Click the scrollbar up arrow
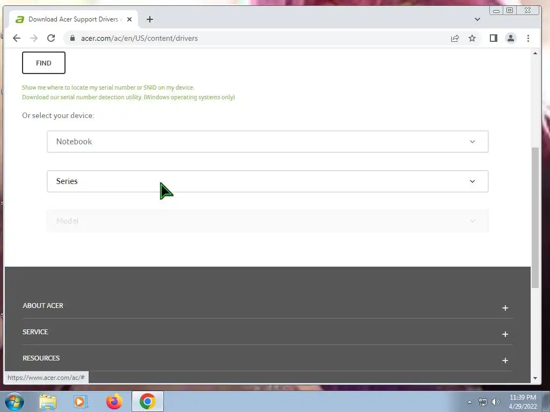550x412 pixels. [535, 53]
